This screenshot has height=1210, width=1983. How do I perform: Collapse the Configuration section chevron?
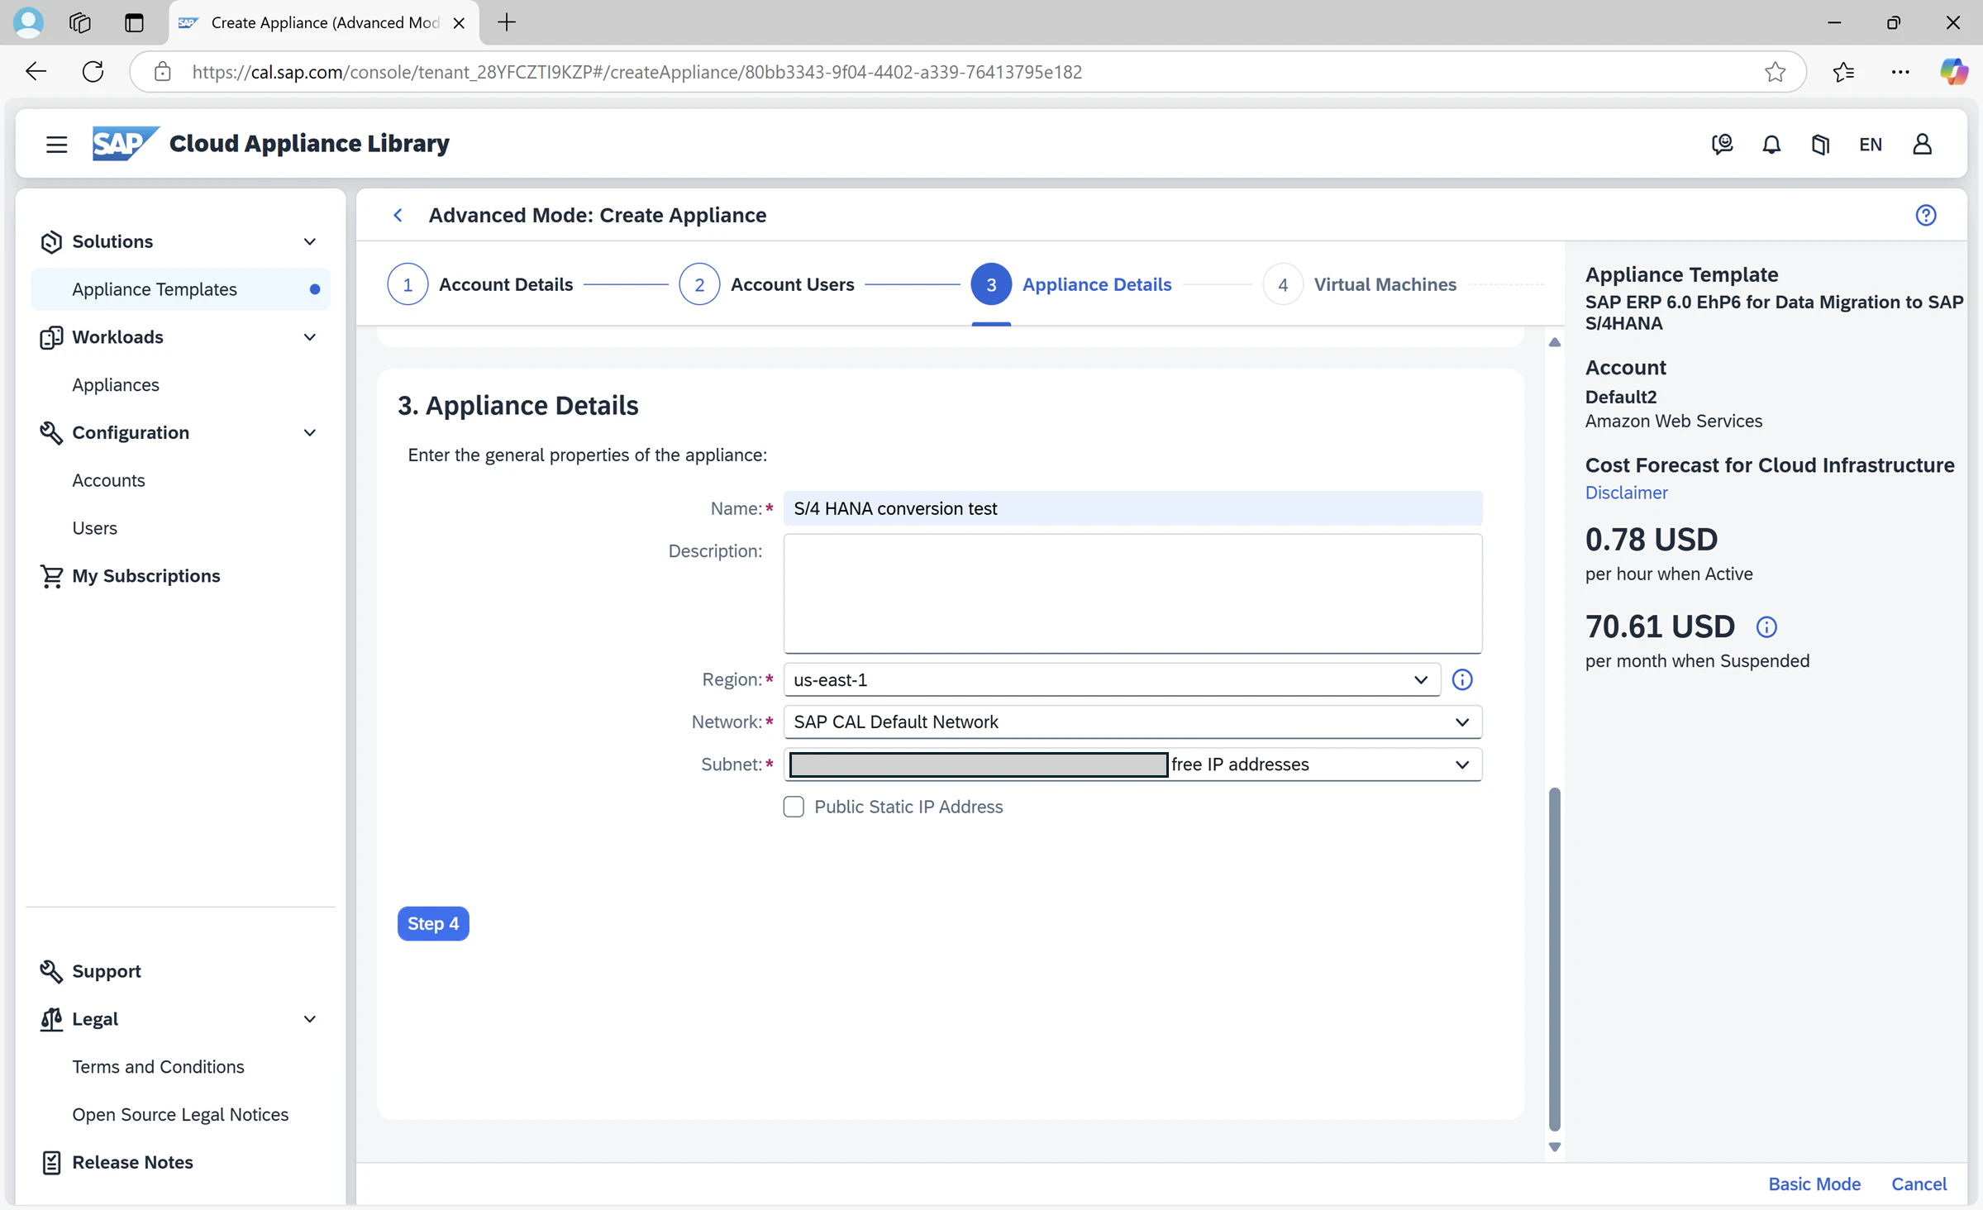[x=310, y=432]
